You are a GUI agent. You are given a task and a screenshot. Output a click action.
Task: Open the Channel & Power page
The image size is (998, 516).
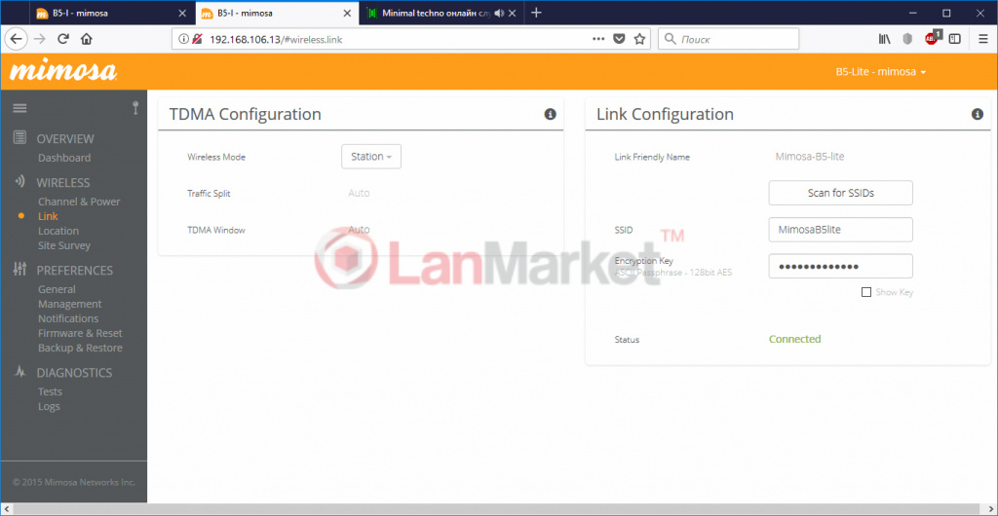pyautogui.click(x=79, y=202)
